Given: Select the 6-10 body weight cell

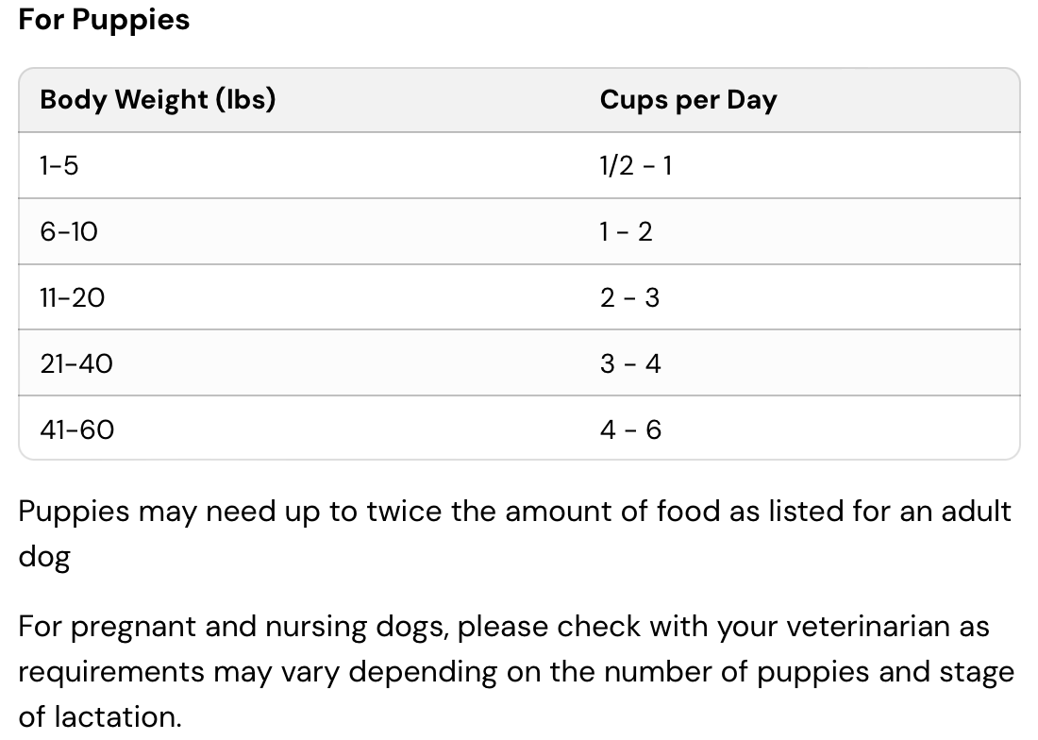Looking at the screenshot, I should tap(69, 232).
